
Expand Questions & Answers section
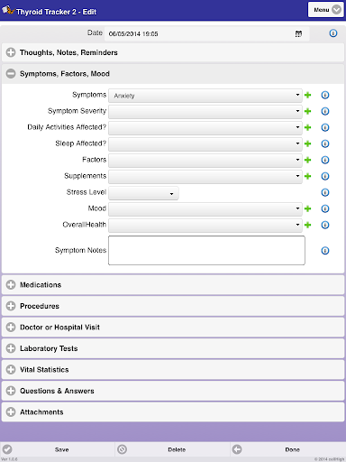click(173, 391)
